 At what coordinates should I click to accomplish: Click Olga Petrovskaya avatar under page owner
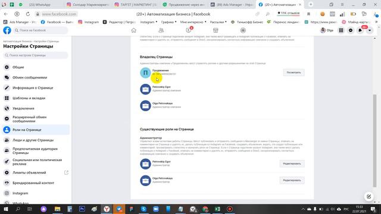tap(145, 106)
